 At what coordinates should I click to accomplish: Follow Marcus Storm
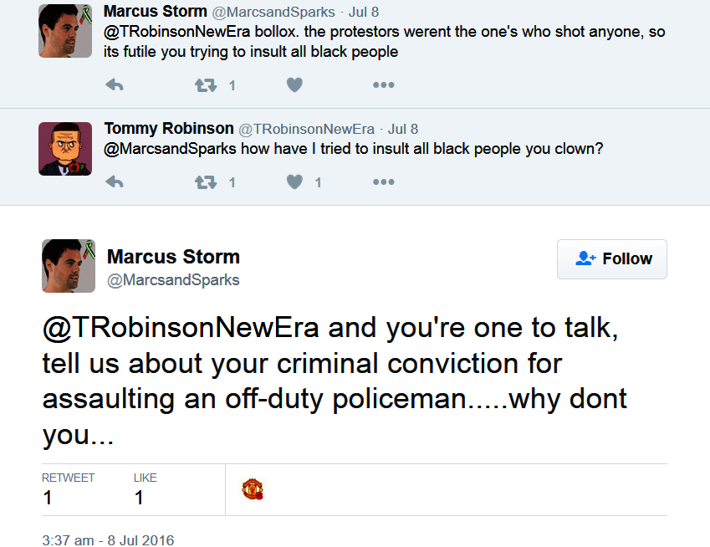[612, 259]
